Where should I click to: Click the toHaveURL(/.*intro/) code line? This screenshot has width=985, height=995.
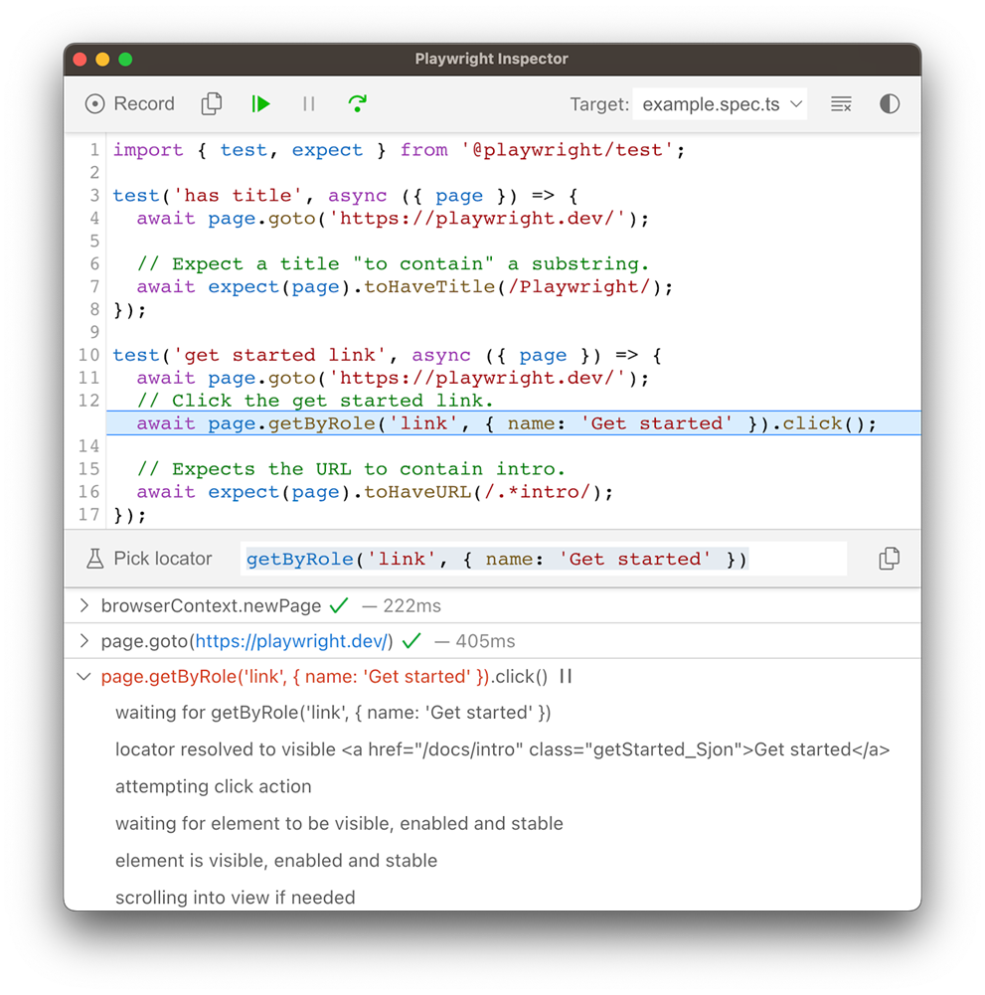click(x=375, y=492)
